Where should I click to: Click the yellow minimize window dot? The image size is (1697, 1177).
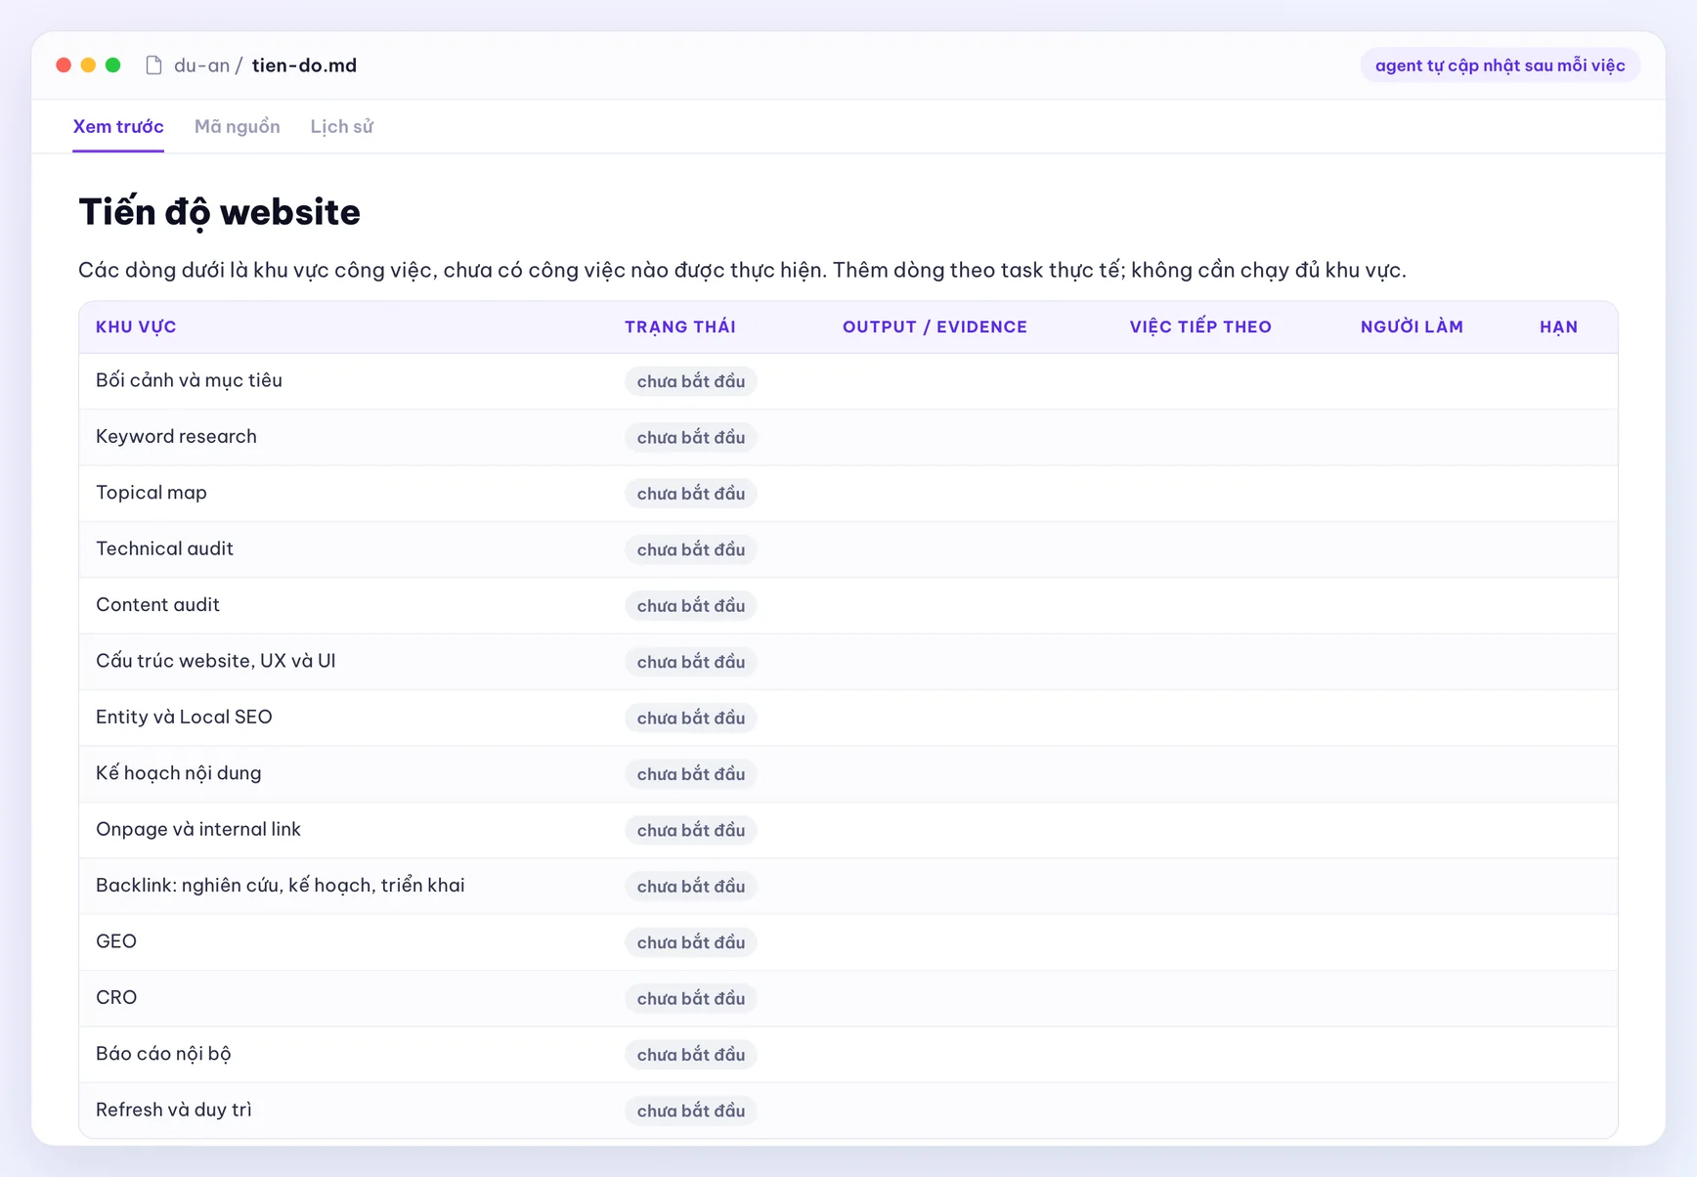coord(88,65)
